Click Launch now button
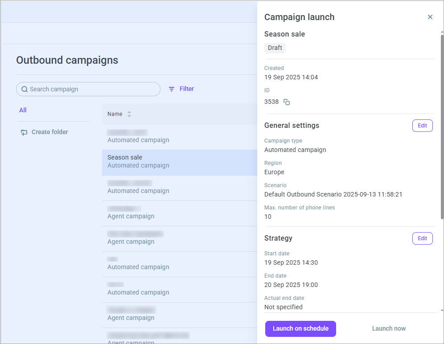Image resolution: width=444 pixels, height=344 pixels. click(x=389, y=328)
